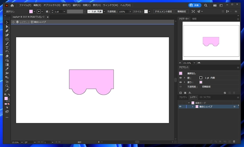Select the Blend tool

(x=7, y=77)
